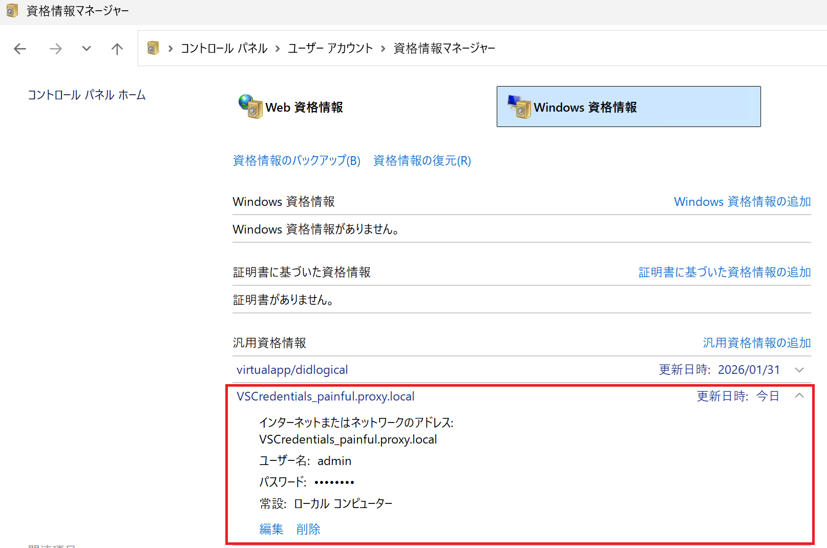
Task: Click 汎用資格情報の追加 link
Action: (x=756, y=343)
